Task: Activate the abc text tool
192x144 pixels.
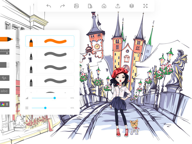Action: (x=4, y=91)
